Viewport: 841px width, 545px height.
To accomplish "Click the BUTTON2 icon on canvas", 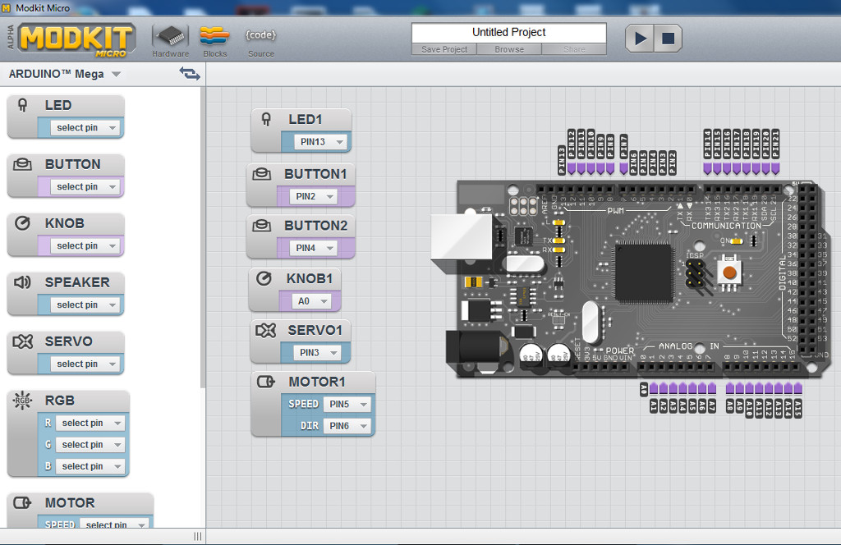I will (262, 225).
